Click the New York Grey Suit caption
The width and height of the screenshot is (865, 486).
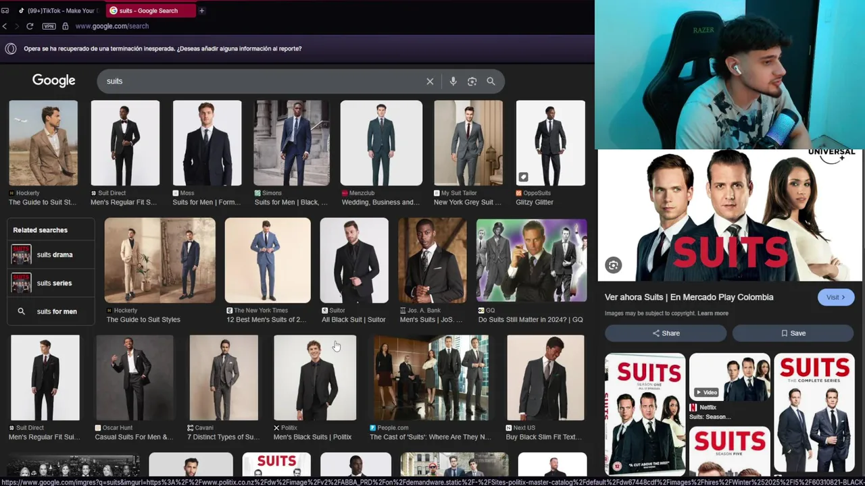tap(468, 202)
